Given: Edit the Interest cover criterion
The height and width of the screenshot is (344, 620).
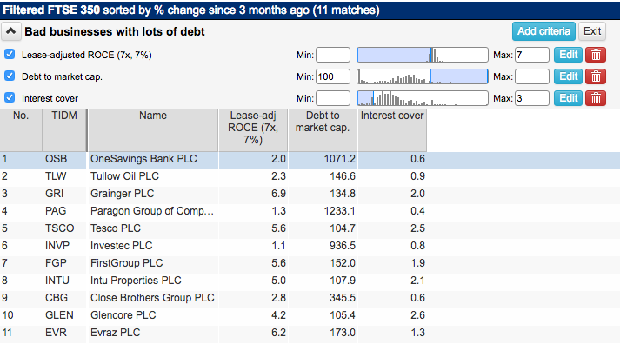Looking at the screenshot, I should point(568,98).
